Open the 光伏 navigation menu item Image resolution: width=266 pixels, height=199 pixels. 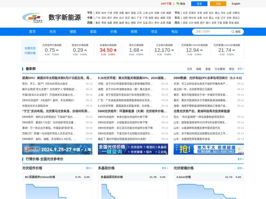52,32
